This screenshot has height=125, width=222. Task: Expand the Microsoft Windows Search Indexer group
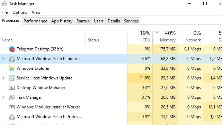[3, 59]
